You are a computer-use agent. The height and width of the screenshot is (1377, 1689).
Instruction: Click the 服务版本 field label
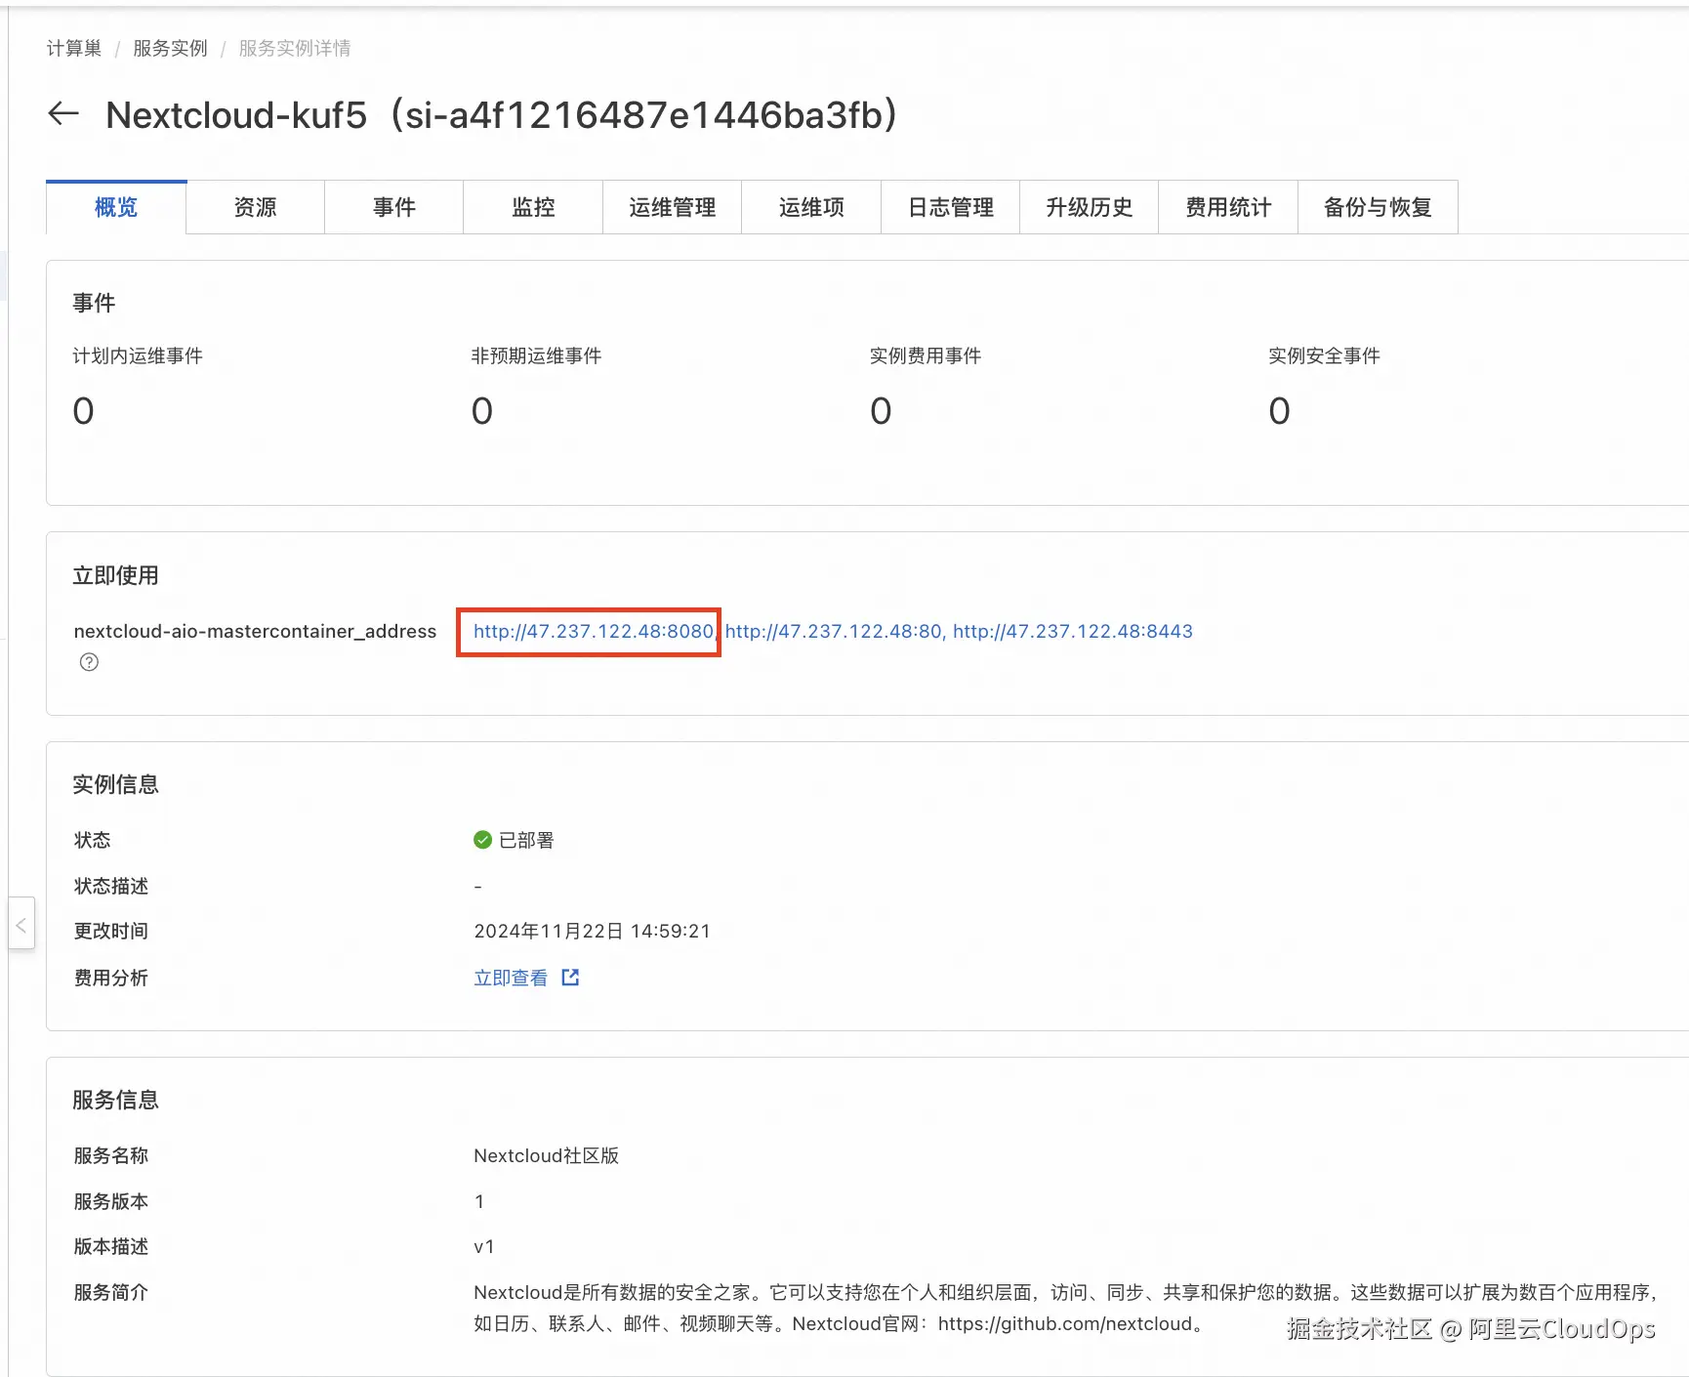point(111,1201)
